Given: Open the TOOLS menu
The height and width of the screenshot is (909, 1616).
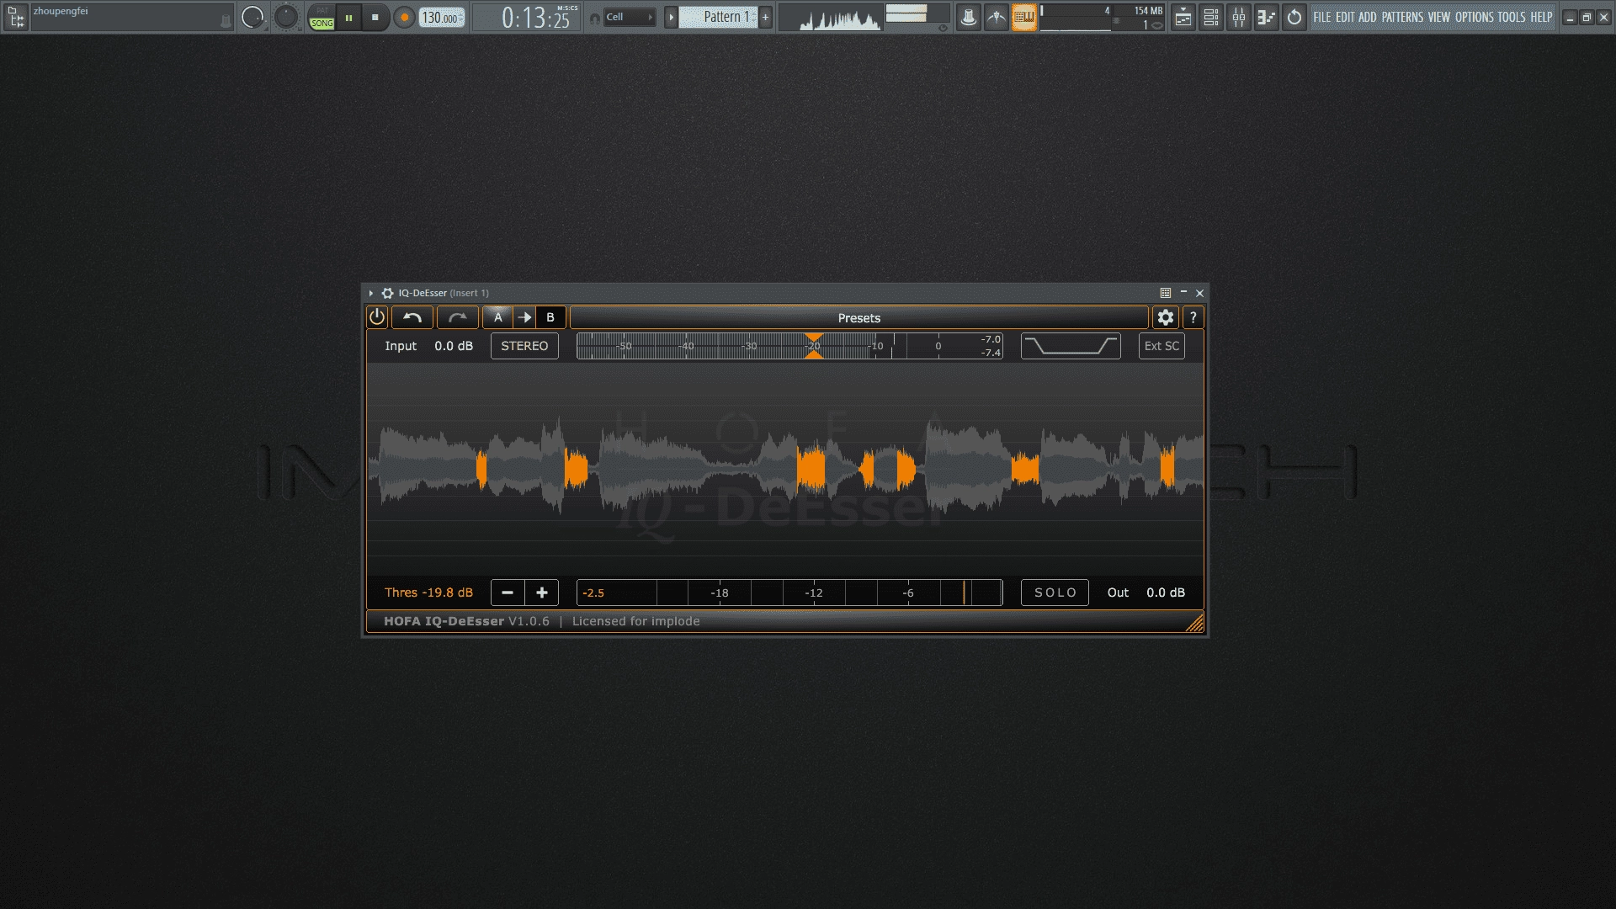Looking at the screenshot, I should (x=1511, y=17).
